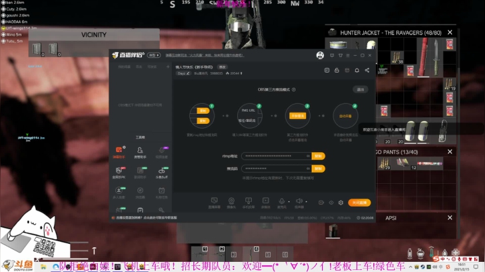Close the Hunter Jacket inventory container
Viewport: 485px width, 272px height.
coord(450,32)
